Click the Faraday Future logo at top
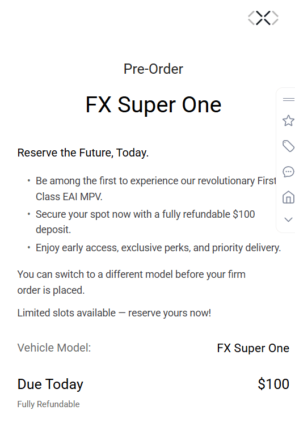The image size is (295, 444). tap(263, 18)
